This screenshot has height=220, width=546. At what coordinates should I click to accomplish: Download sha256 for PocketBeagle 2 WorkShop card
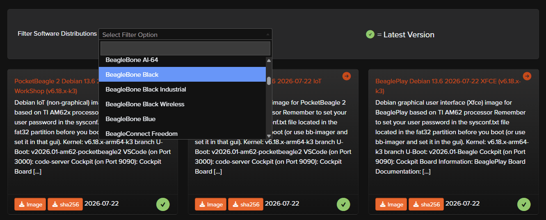click(x=65, y=204)
